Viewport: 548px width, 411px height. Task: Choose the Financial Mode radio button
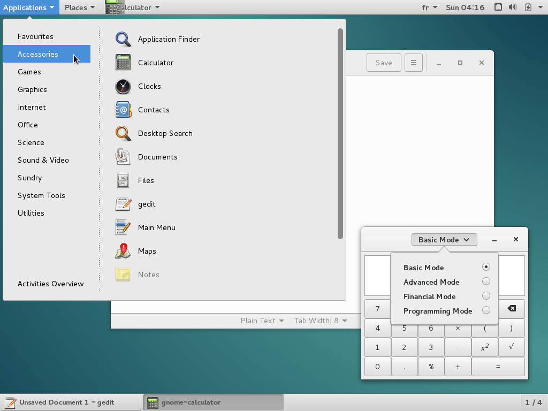point(486,296)
